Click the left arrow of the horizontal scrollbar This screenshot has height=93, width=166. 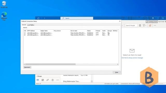tap(24, 64)
